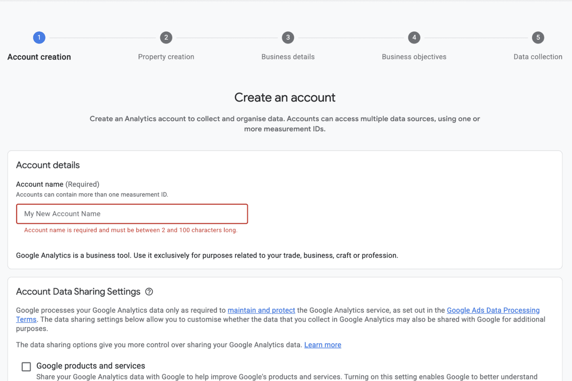This screenshot has width=572, height=381.
Task: Go to Property creation step label
Action: [166, 57]
